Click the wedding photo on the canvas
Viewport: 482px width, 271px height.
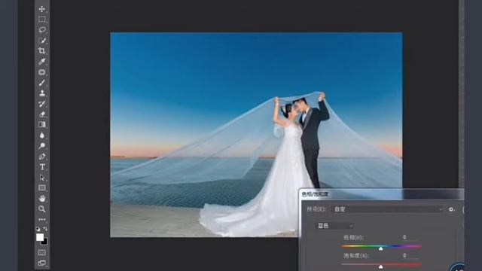256,135
